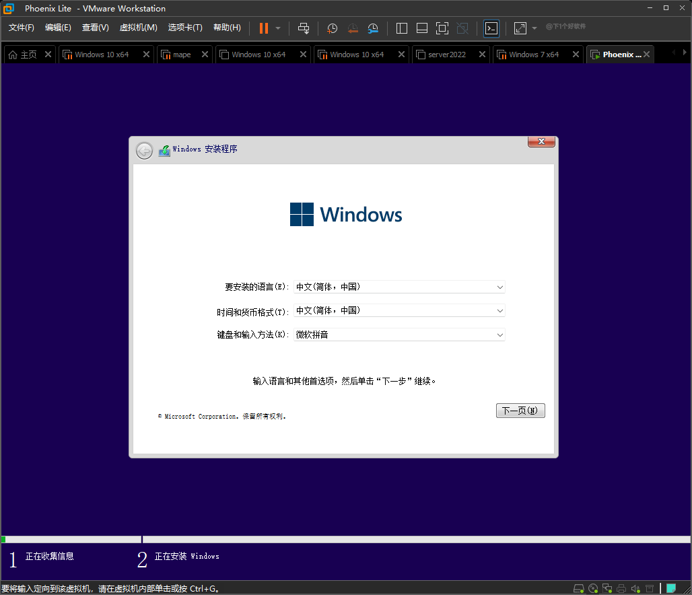The width and height of the screenshot is (692, 595).
Task: Close the Phoenix tab
Action: point(646,55)
